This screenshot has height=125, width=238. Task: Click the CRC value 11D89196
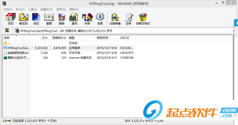pos(127,58)
